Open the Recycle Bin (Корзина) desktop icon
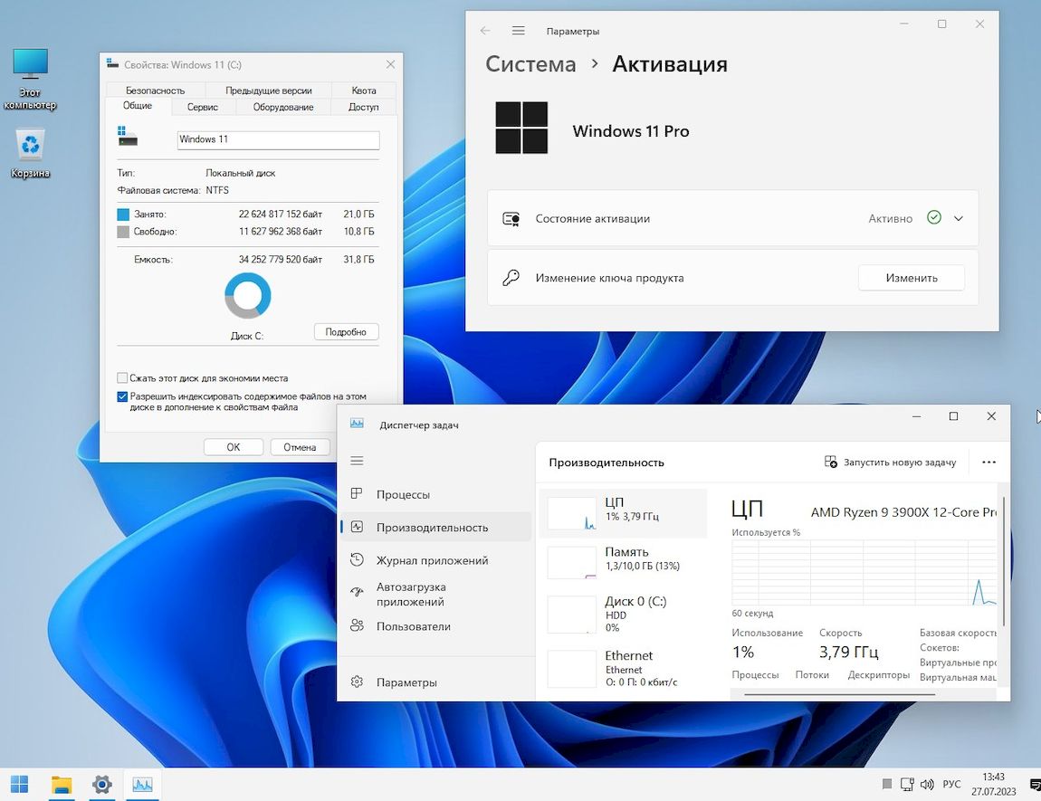Image resolution: width=1041 pixels, height=801 pixels. 30,154
